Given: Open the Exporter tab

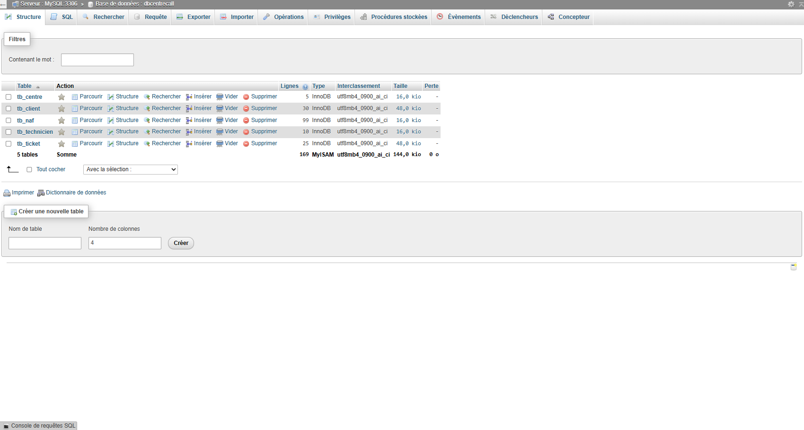Looking at the screenshot, I should click(194, 17).
